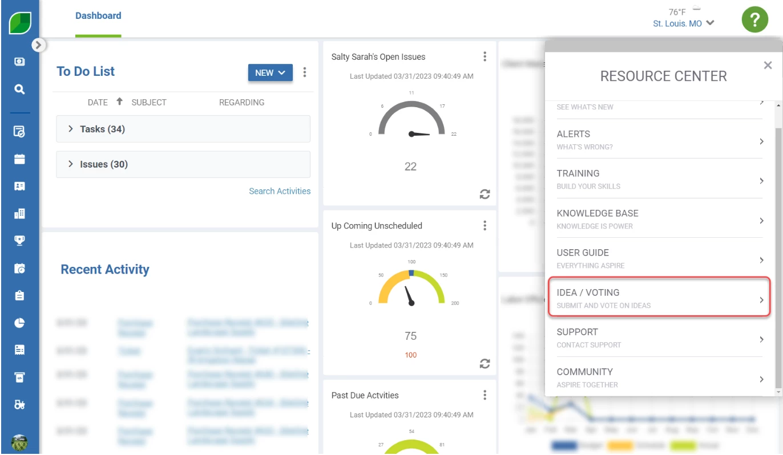Refresh the Up Coming Unscheduled widget

tap(485, 364)
